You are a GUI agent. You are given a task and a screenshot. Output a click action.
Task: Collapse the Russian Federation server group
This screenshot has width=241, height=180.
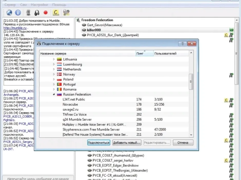point(54,94)
